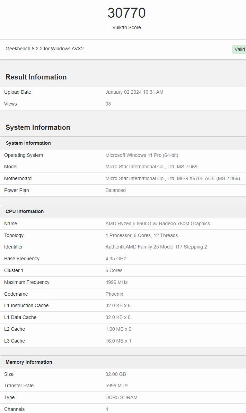Select AMD Ryzen 5 8600G CPU name
This screenshot has height=413, width=246.
(x=158, y=224)
